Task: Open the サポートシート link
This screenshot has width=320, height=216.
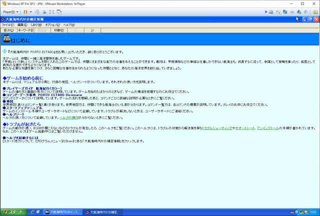Action: coord(245,128)
